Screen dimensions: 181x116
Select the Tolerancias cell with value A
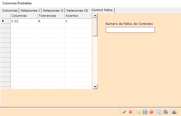[51, 21]
